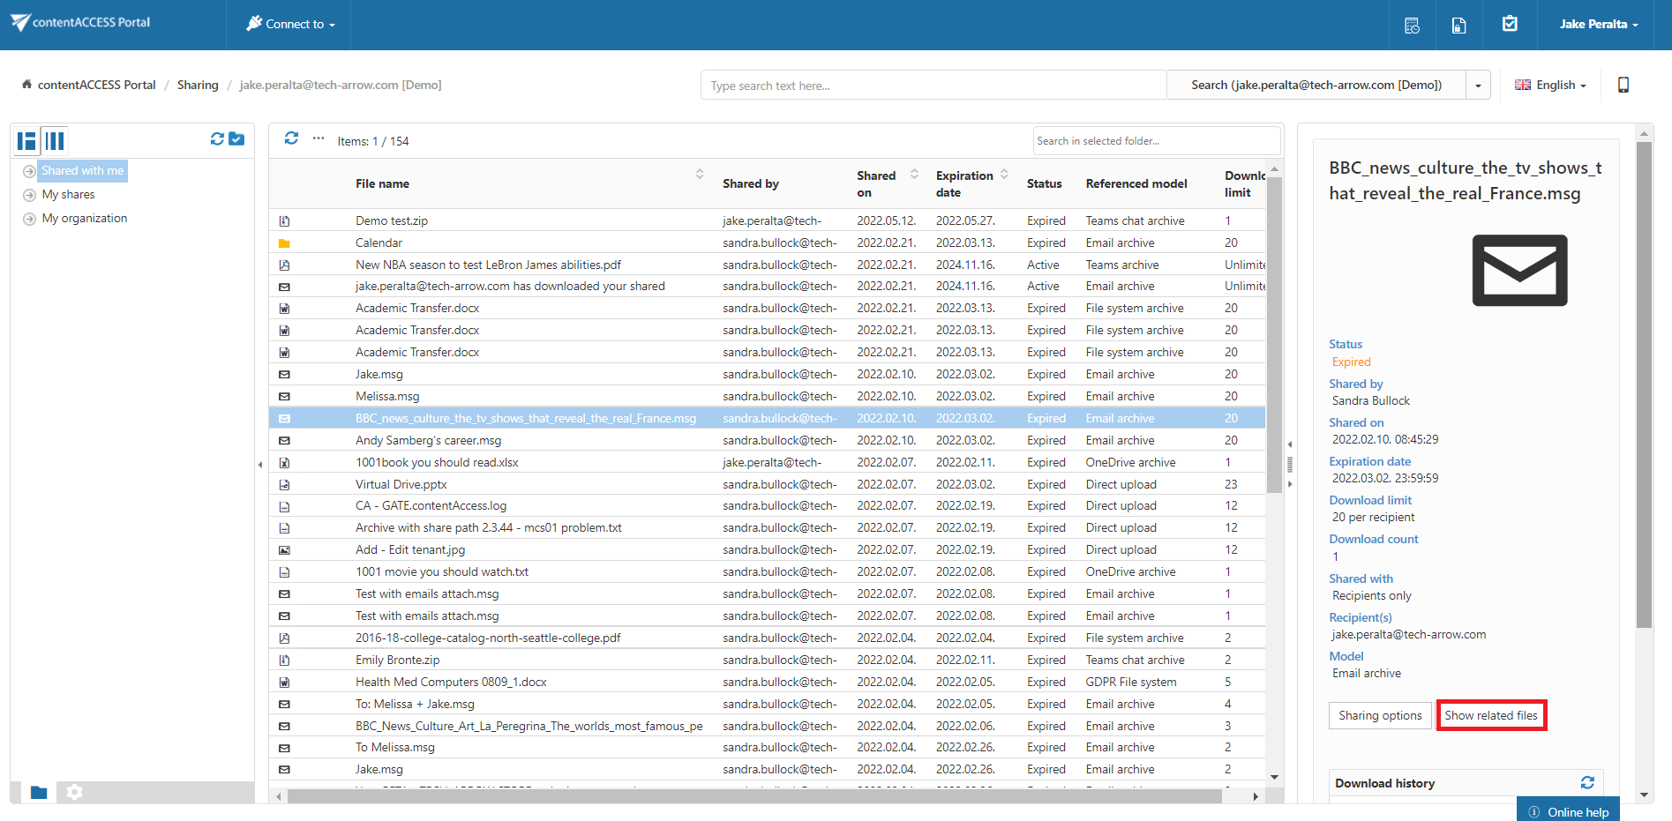Image resolution: width=1672 pixels, height=821 pixels.
Task: Open the gear settings icon at bottom left
Action: (x=75, y=792)
